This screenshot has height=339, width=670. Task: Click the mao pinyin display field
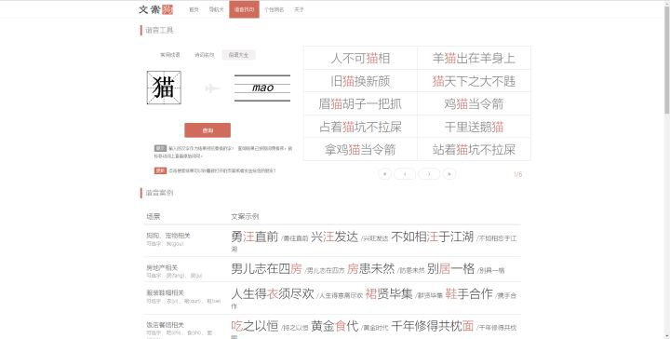(x=262, y=88)
